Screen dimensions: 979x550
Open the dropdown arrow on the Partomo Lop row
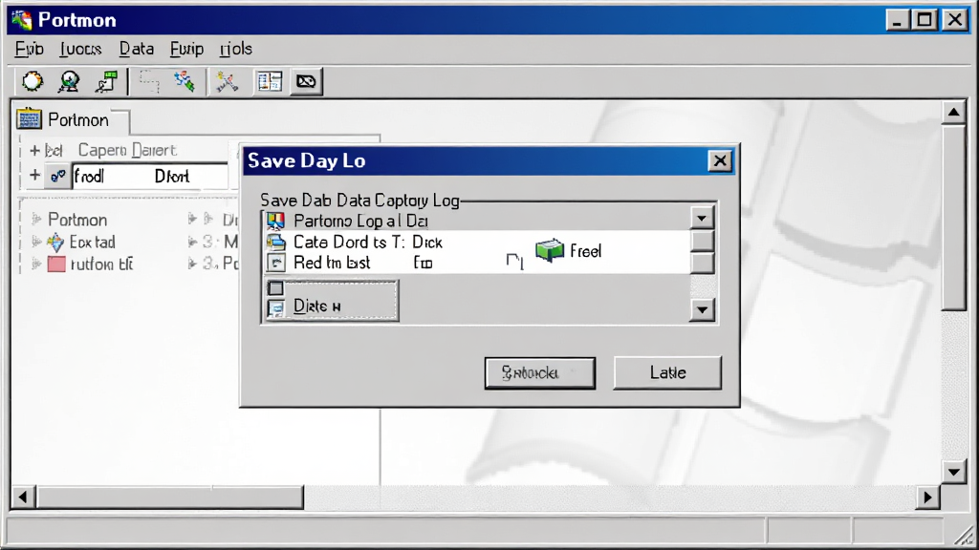click(x=702, y=219)
